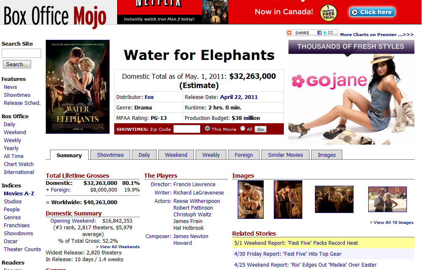This screenshot has width=422, height=270.
Task: Open the fourth image thumbnail under Images
Action: 387,200
